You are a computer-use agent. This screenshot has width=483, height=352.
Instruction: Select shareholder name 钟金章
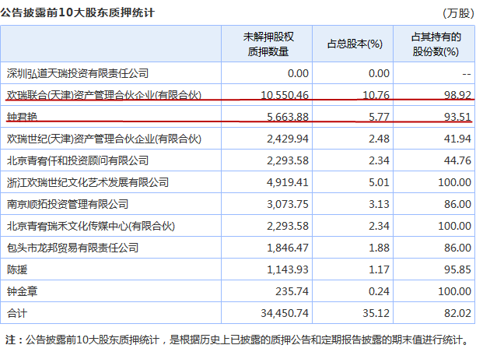[x=22, y=291]
